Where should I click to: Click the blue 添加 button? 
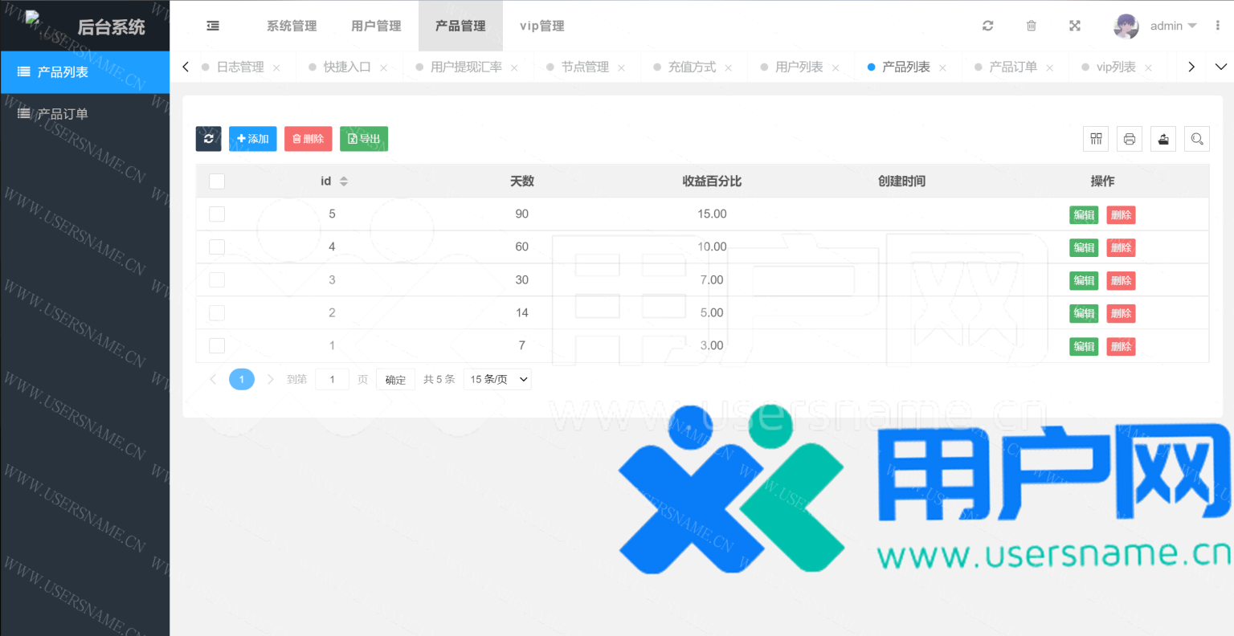[x=252, y=139]
